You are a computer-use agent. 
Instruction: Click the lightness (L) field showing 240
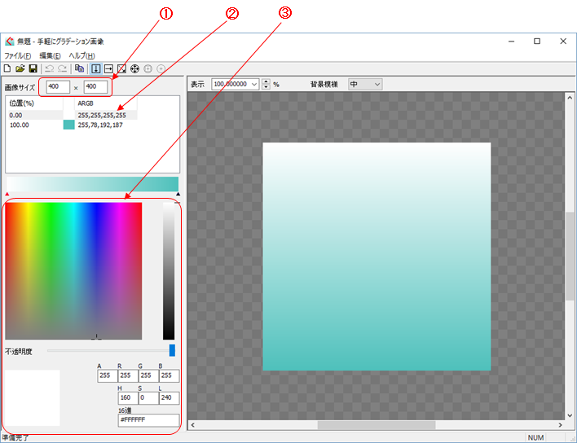coord(169,397)
